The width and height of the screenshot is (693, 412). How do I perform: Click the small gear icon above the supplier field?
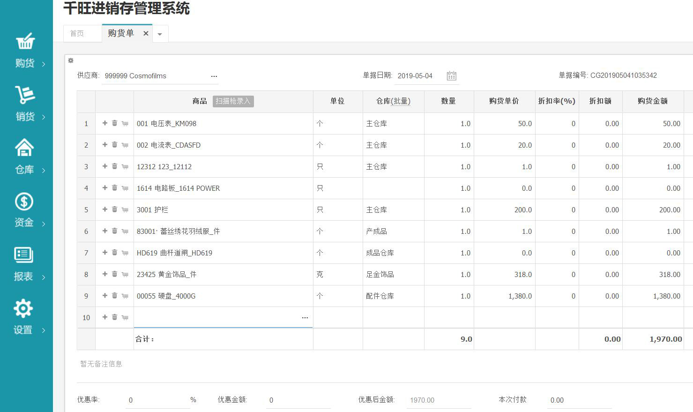tap(71, 60)
